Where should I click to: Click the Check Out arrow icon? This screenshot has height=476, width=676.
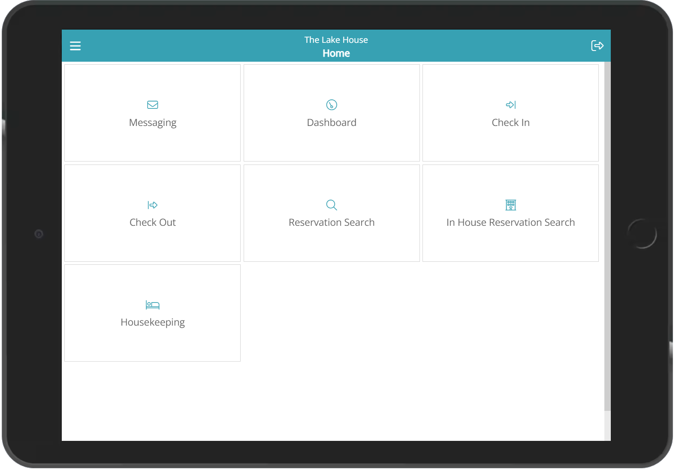[x=153, y=205]
